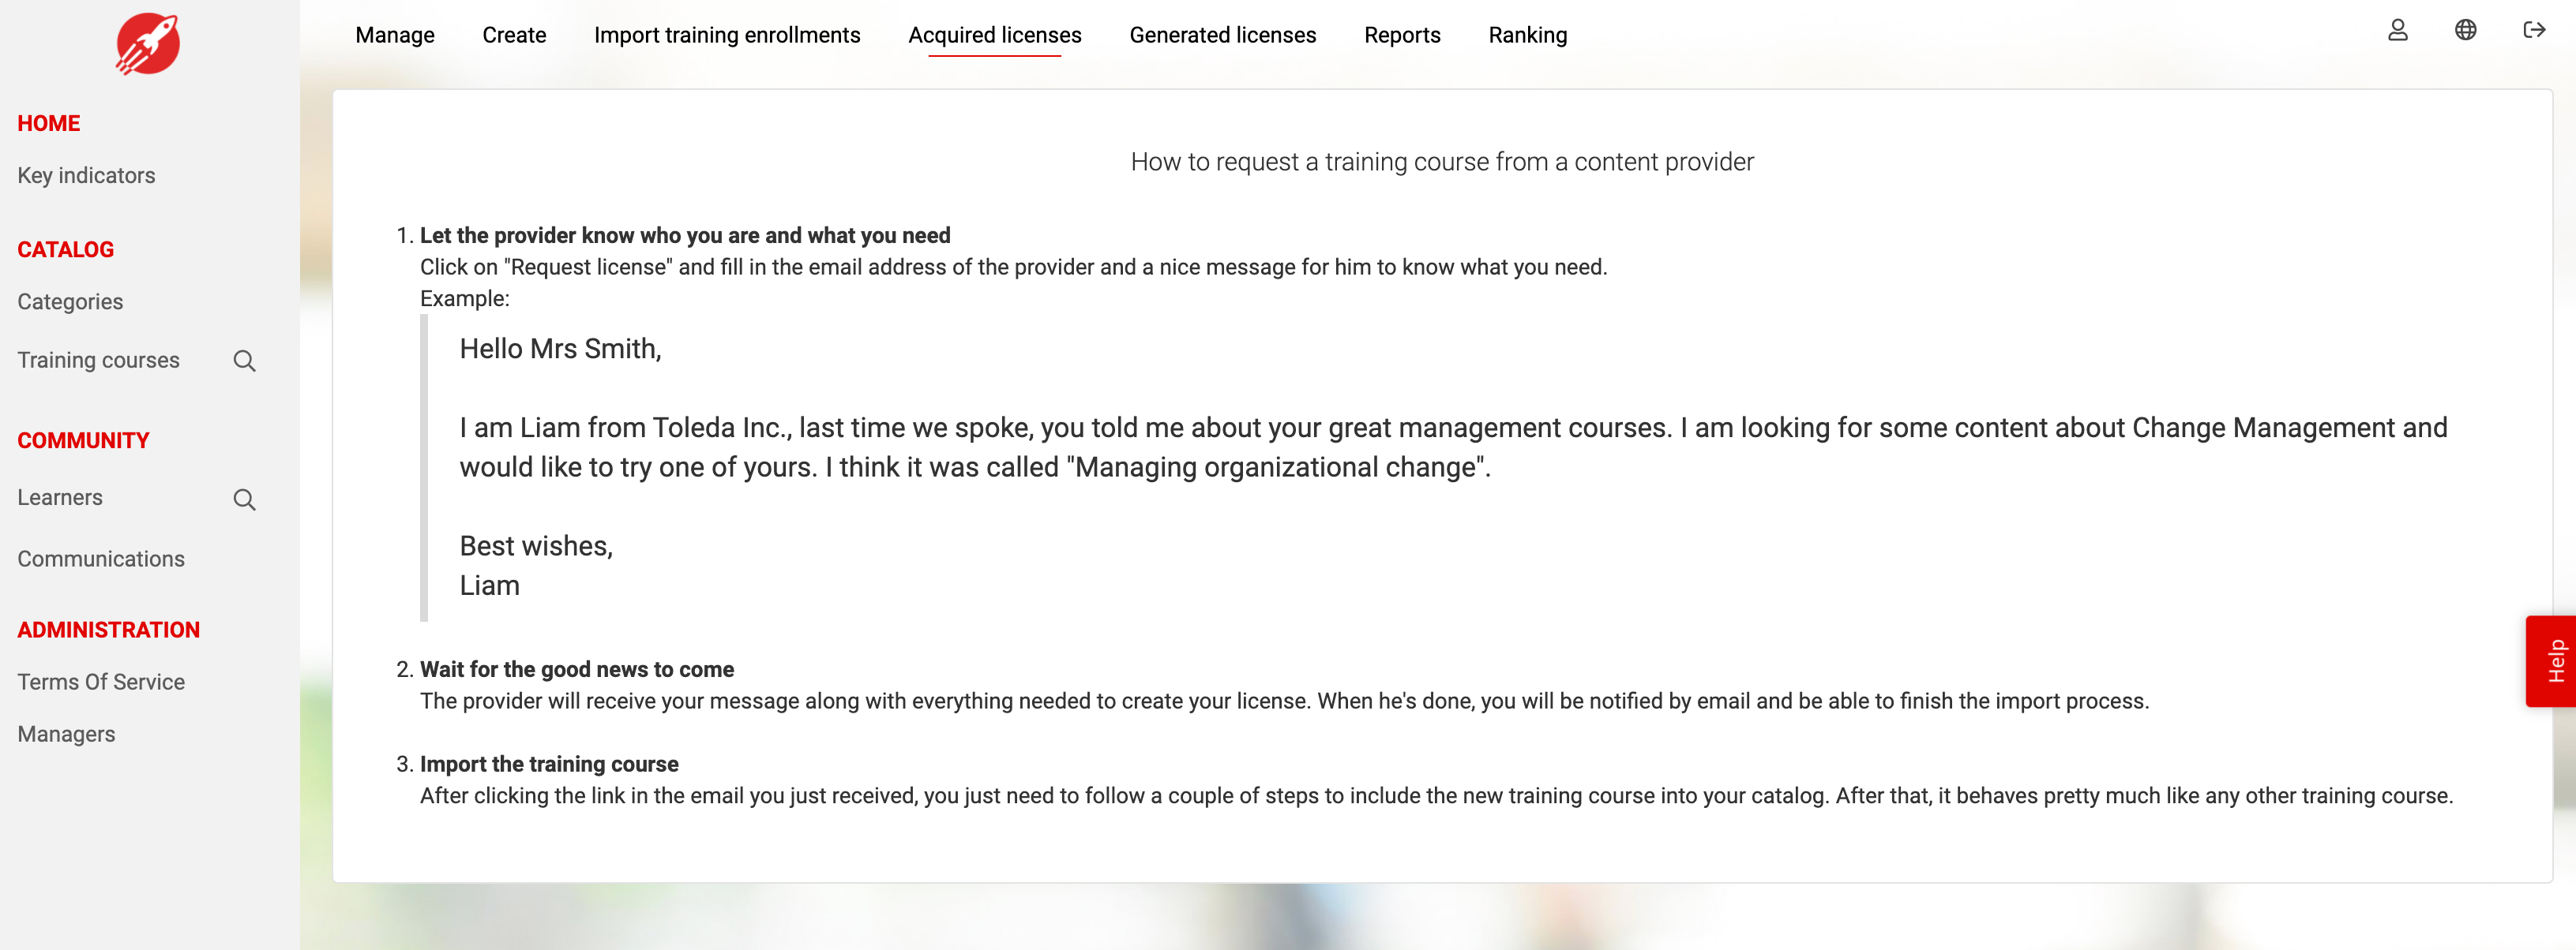Search learners with magnifier icon
The width and height of the screenshot is (2576, 950).
coord(244,499)
